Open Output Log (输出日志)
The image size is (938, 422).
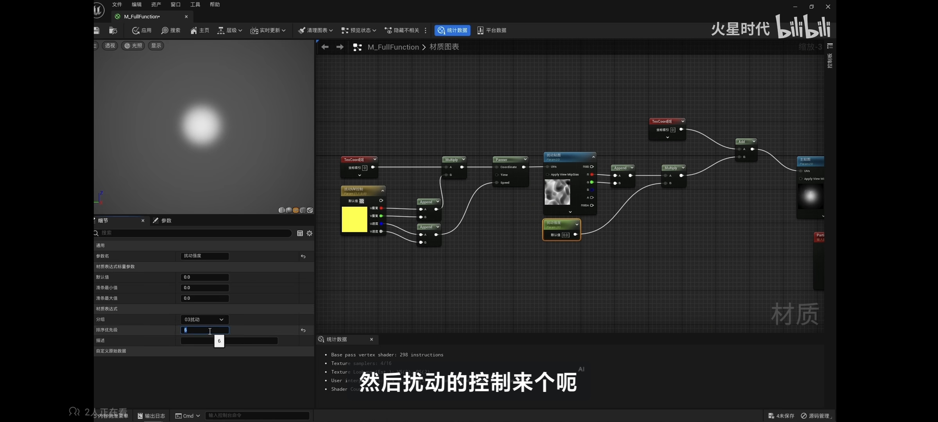[x=151, y=416]
